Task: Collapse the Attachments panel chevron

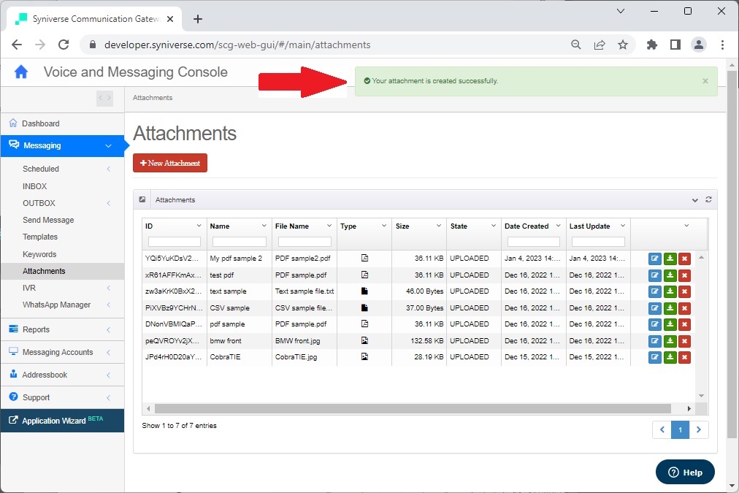Action: [694, 200]
